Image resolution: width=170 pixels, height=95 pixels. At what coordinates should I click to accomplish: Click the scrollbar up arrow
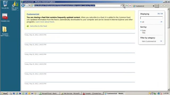pos(168,9)
